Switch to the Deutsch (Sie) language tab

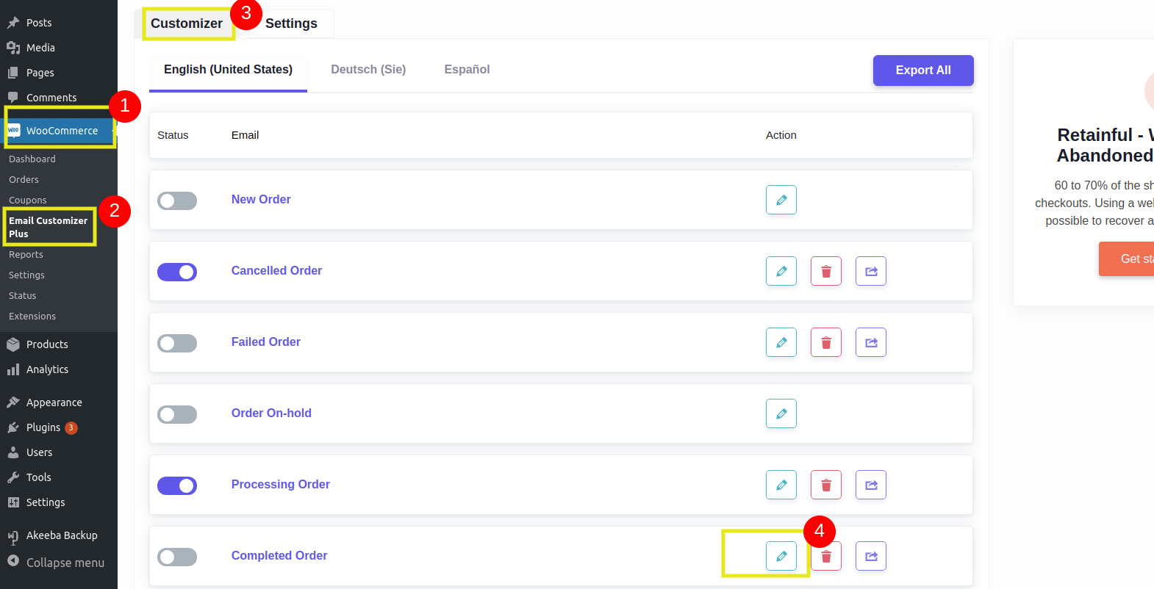point(368,70)
